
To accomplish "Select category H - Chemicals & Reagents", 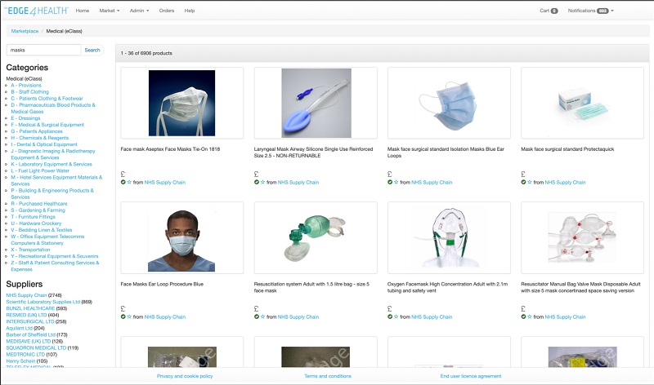I will pos(39,138).
